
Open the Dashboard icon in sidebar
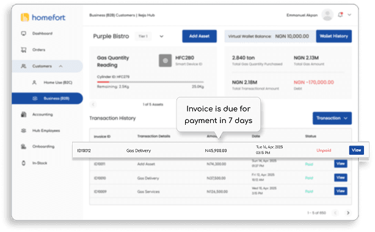[23, 33]
